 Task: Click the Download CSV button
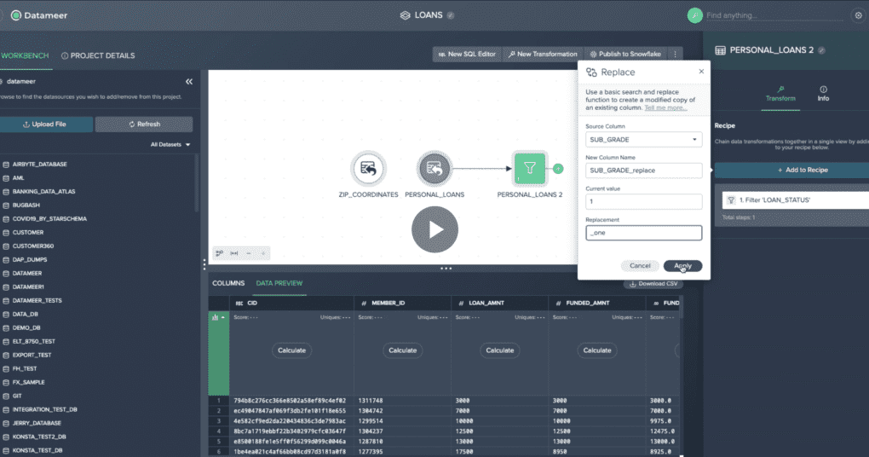point(653,284)
